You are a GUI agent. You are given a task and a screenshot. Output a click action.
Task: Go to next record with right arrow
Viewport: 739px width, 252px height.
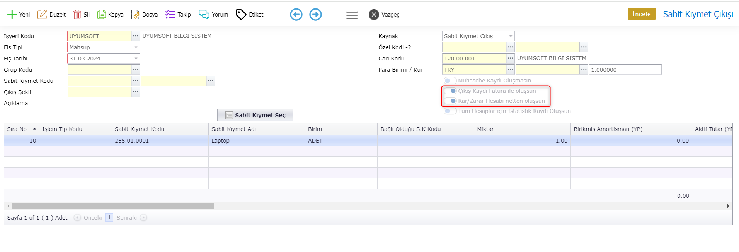click(x=315, y=15)
